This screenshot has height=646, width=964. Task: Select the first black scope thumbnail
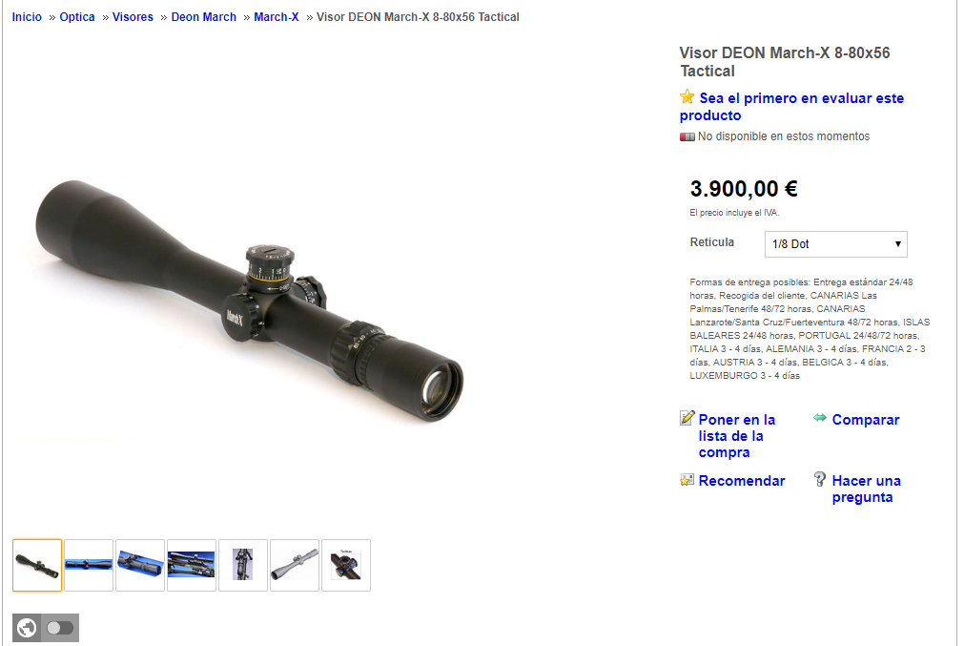(x=37, y=566)
